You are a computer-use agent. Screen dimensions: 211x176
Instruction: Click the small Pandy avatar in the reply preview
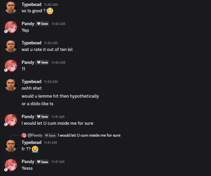coord(24,135)
